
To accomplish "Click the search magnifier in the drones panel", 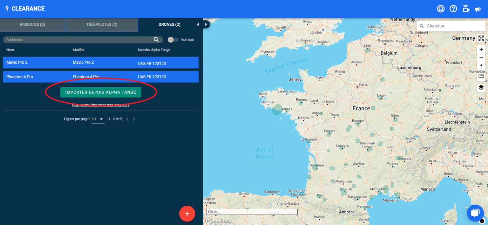I will point(156,39).
